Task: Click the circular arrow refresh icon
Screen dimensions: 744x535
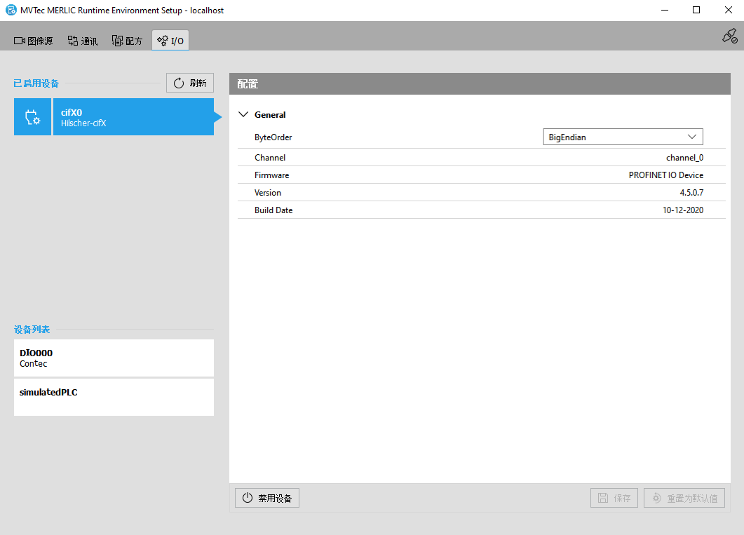Action: (x=179, y=83)
